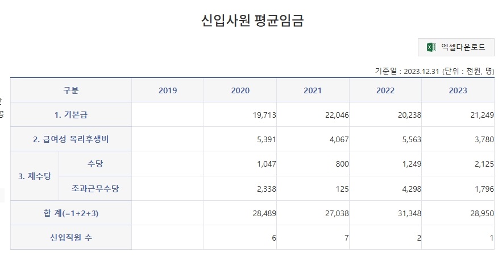498x256 pixels.
Task: Click the 27,038 total cell
Action: 313,213
